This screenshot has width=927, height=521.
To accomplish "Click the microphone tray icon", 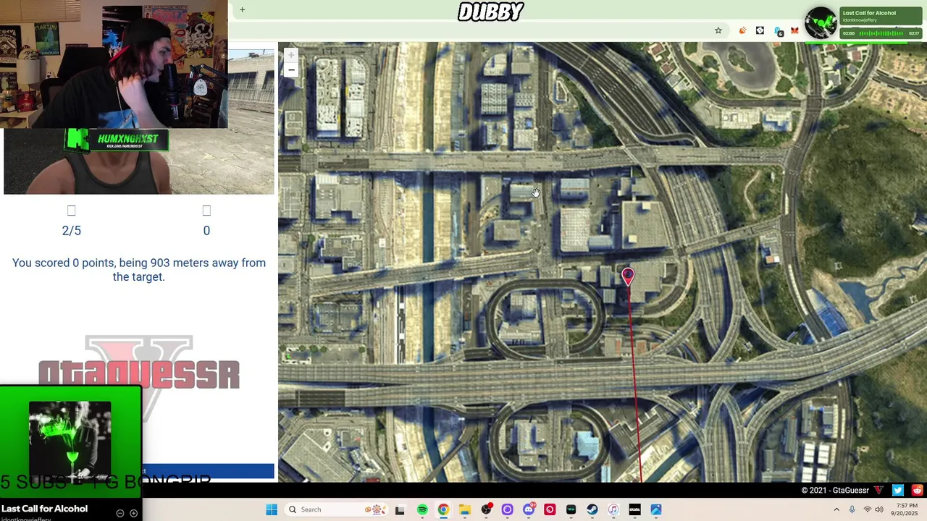I will coord(852,509).
